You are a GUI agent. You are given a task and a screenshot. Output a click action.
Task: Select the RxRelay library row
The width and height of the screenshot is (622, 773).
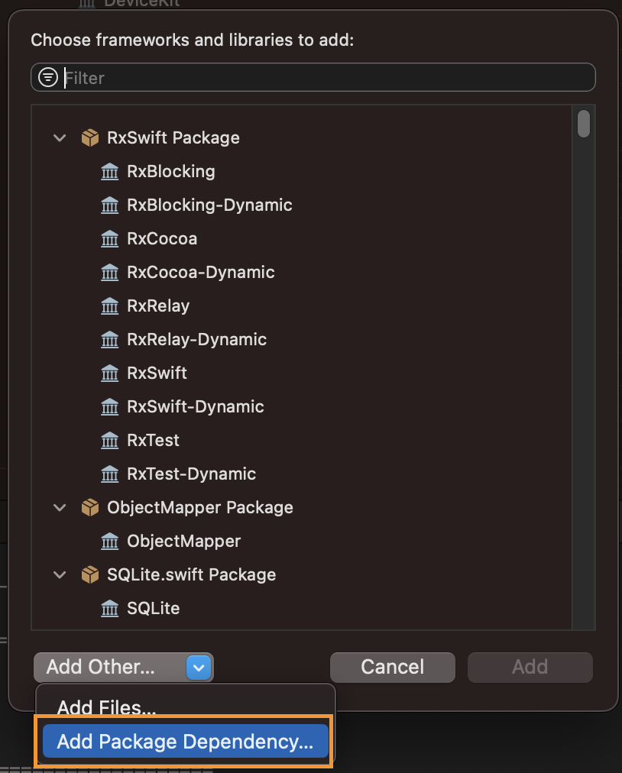[x=302, y=306]
